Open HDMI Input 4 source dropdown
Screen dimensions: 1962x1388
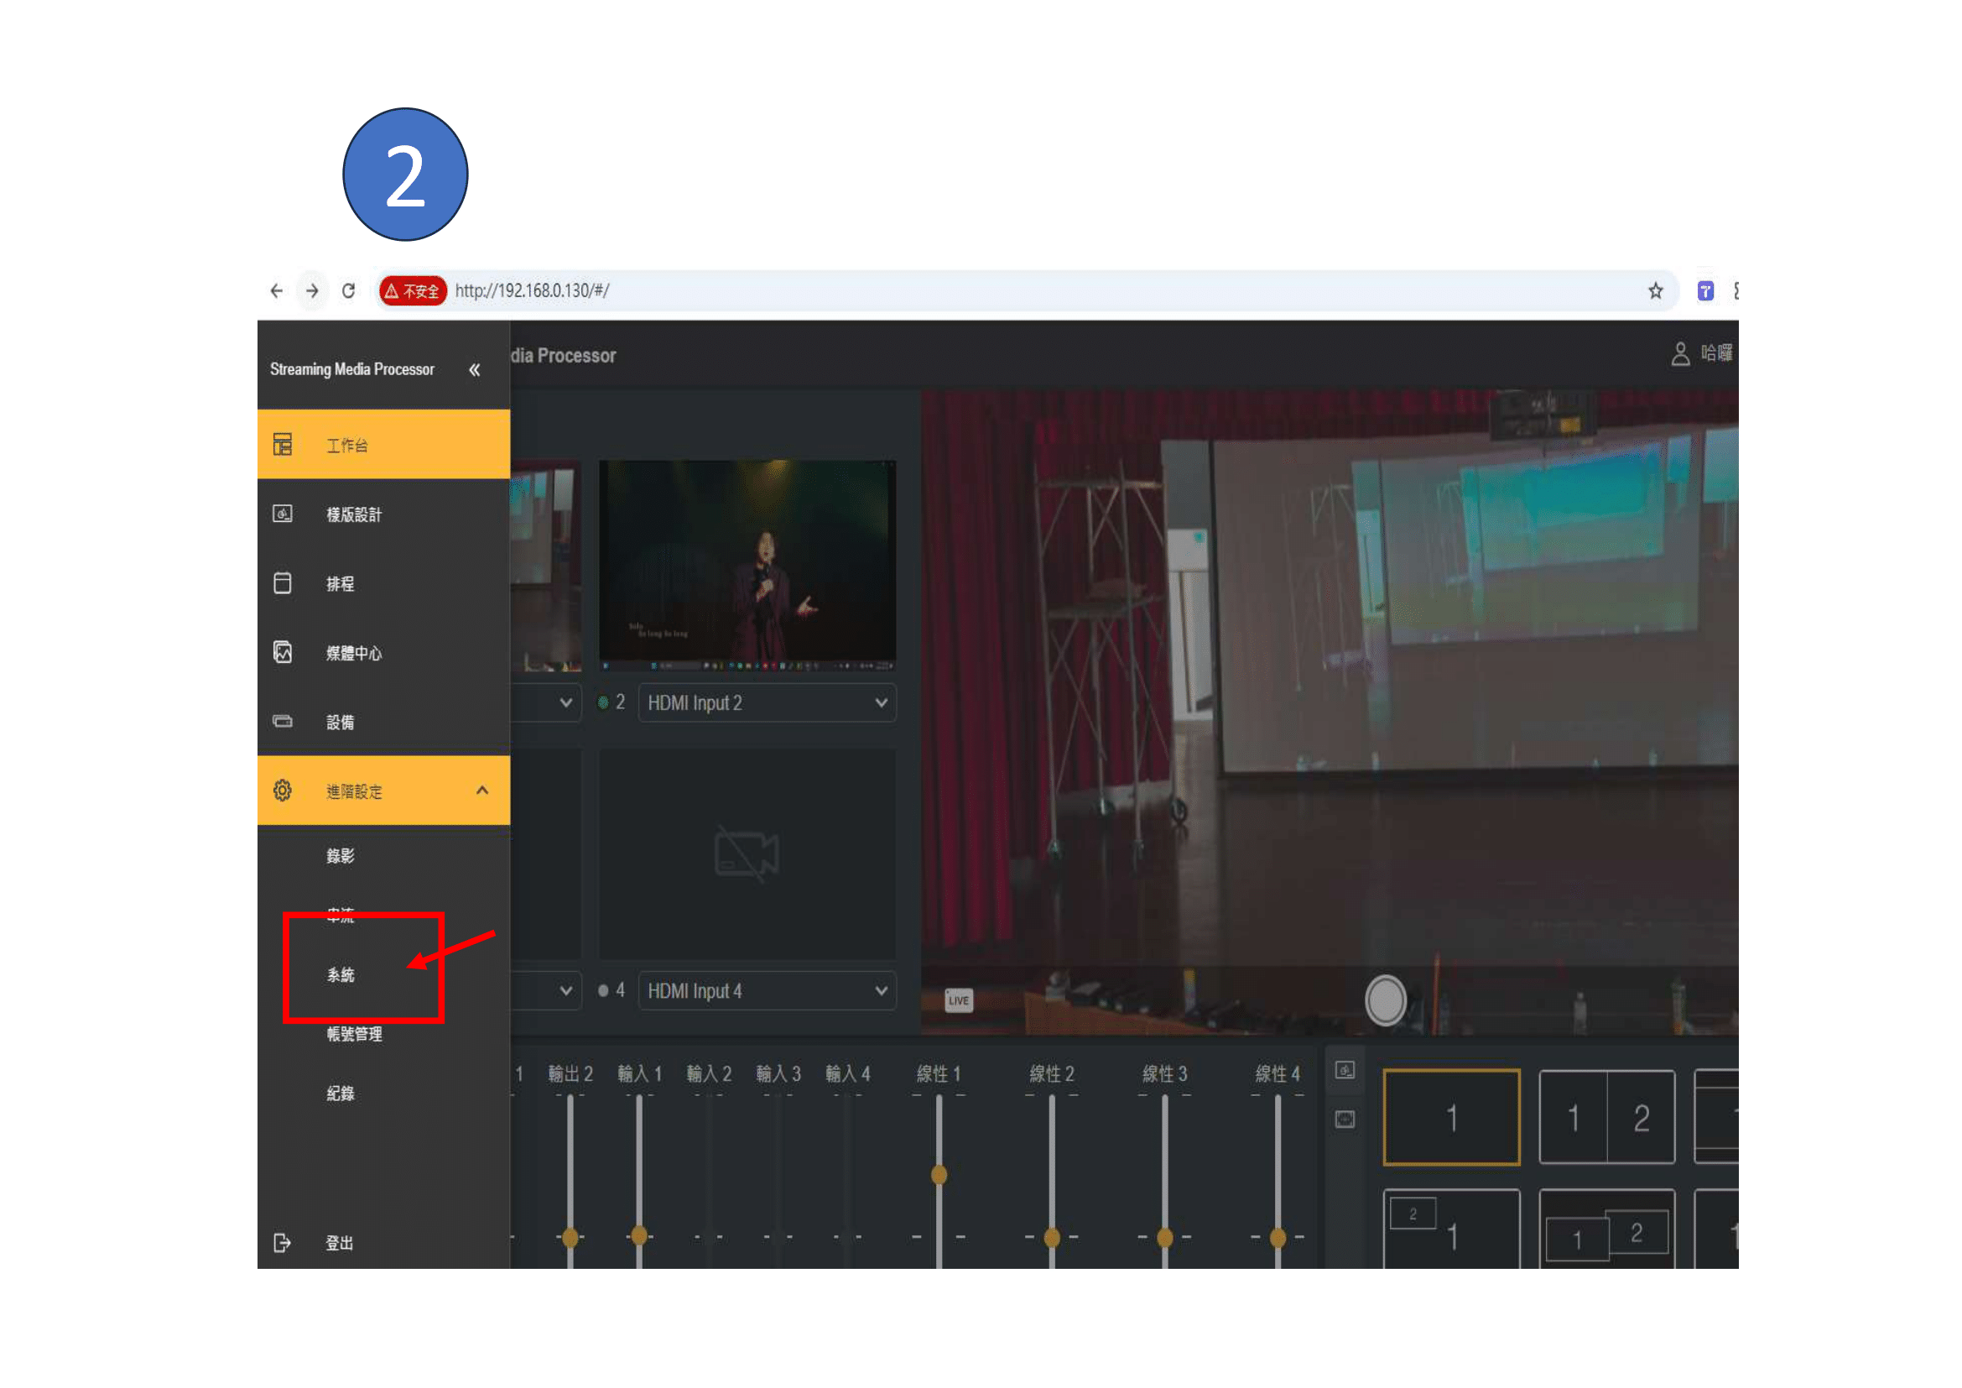(x=767, y=990)
